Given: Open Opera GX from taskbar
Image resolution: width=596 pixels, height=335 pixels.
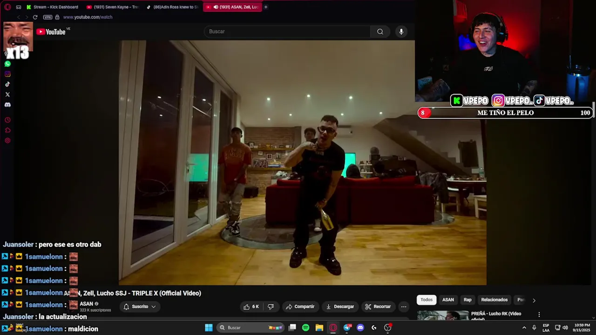Looking at the screenshot, I should (333, 328).
